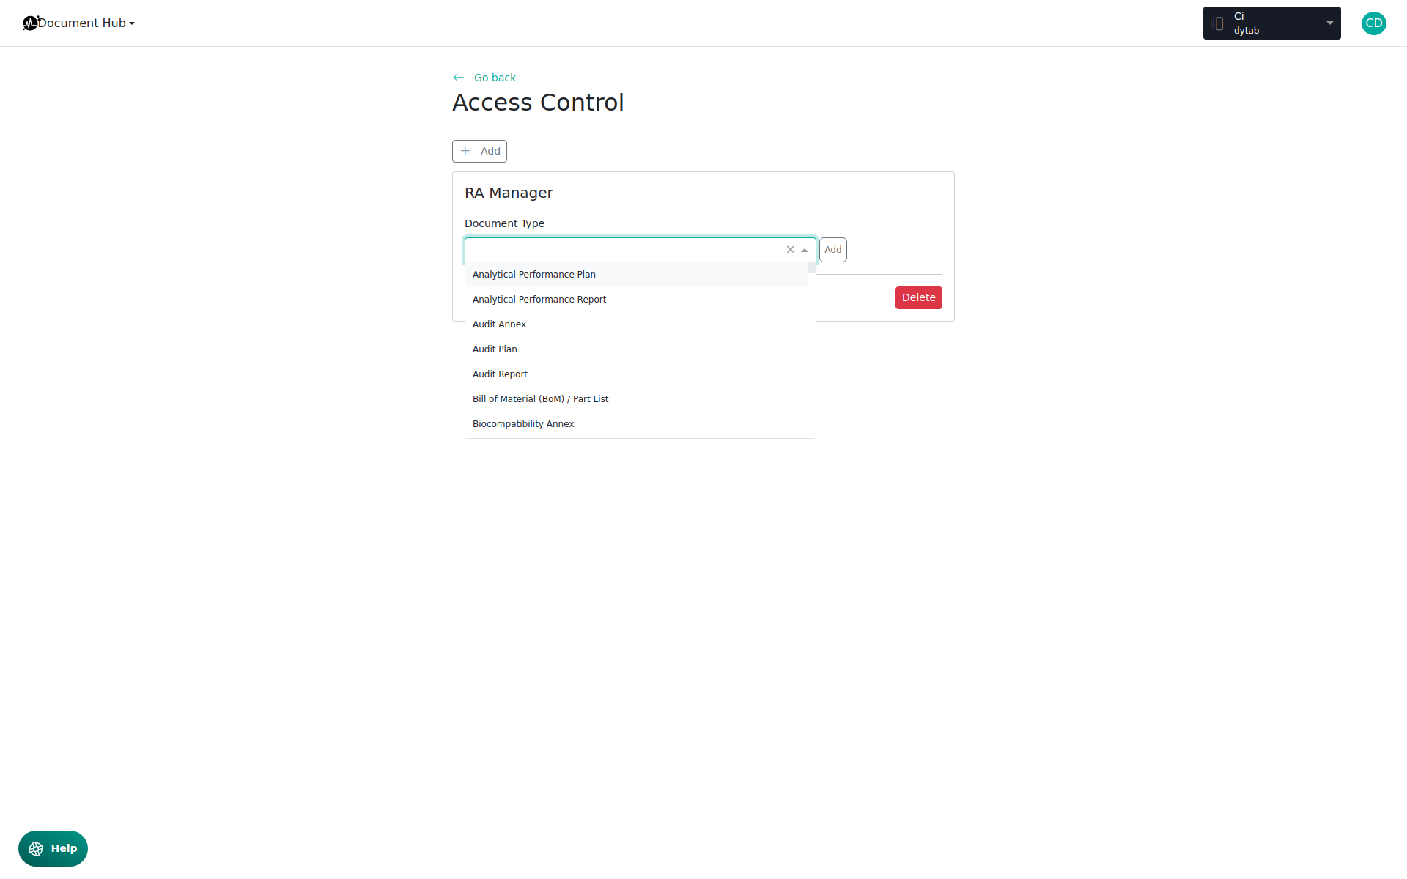This screenshot has height=879, width=1407.
Task: Open the Document Hub dropdown menu
Action: pyautogui.click(x=86, y=23)
